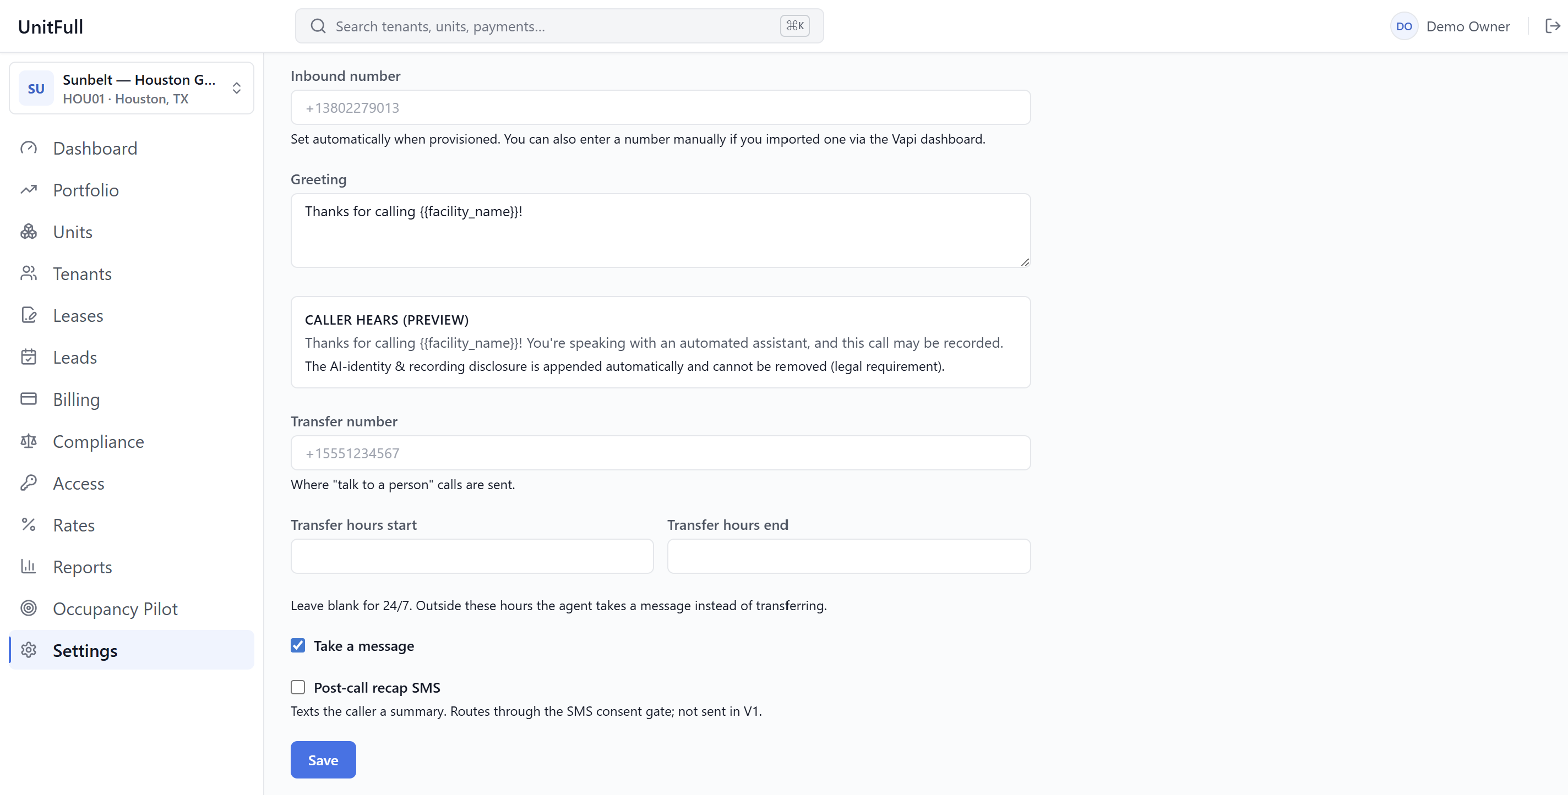Click the Transfer number field
Screen dimensions: 1568x795
(661, 453)
